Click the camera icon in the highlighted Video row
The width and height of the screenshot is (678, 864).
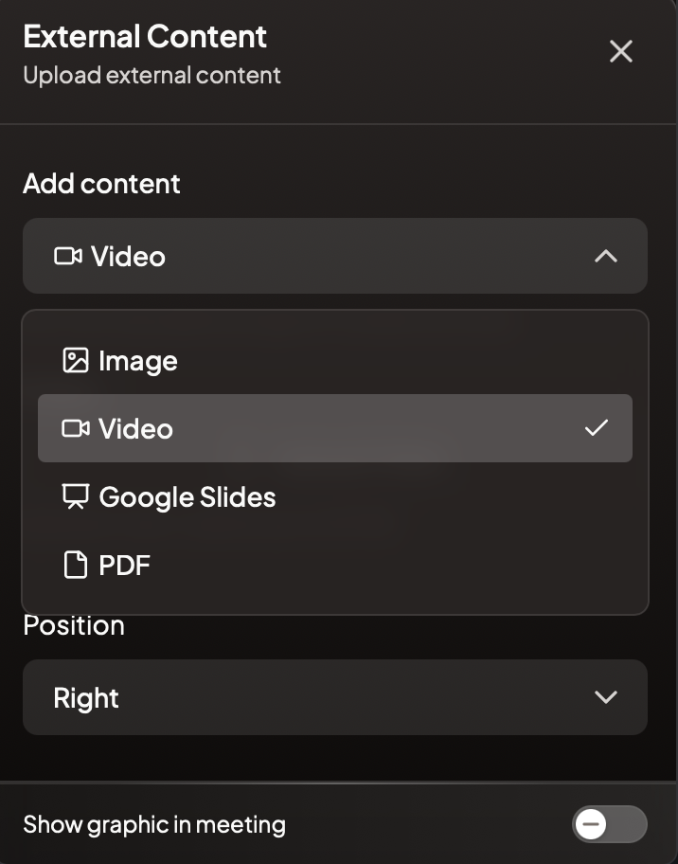(76, 428)
